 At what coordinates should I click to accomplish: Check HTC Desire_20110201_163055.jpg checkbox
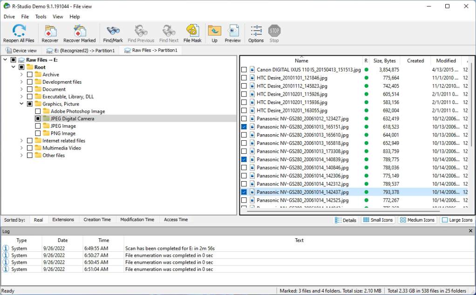(244, 111)
